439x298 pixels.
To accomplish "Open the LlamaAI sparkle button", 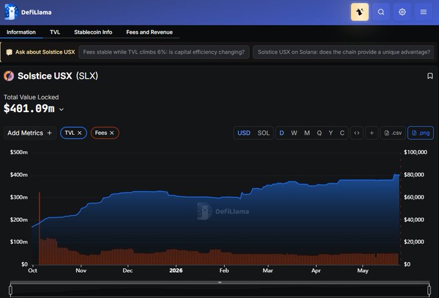I will click(360, 12).
